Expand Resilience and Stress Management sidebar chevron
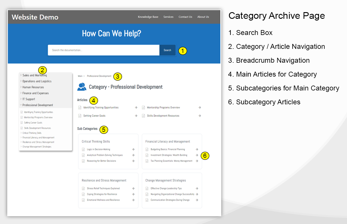Viewport: 347px width, 224px height. pos(21,142)
